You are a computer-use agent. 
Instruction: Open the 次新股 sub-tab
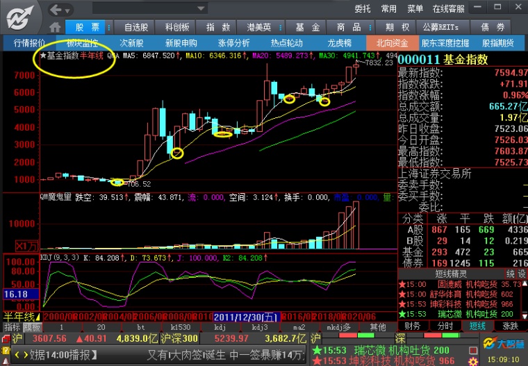click(132, 43)
